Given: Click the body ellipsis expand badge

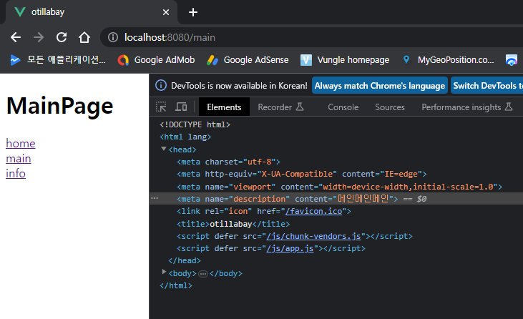Looking at the screenshot, I should coord(202,274).
